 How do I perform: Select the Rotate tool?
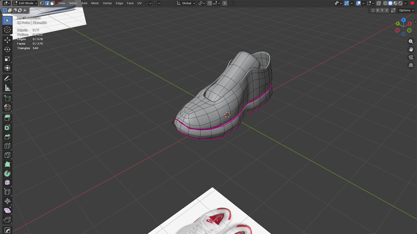coord(7,49)
